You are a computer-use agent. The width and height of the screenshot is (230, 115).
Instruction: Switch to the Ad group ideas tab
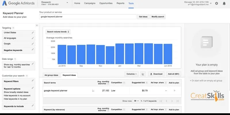(x=51, y=75)
